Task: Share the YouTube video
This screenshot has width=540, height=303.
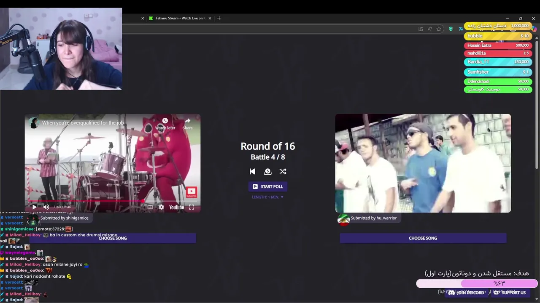Action: click(187, 123)
